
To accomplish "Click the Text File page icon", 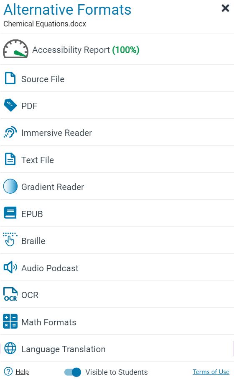I will pos(10,159).
